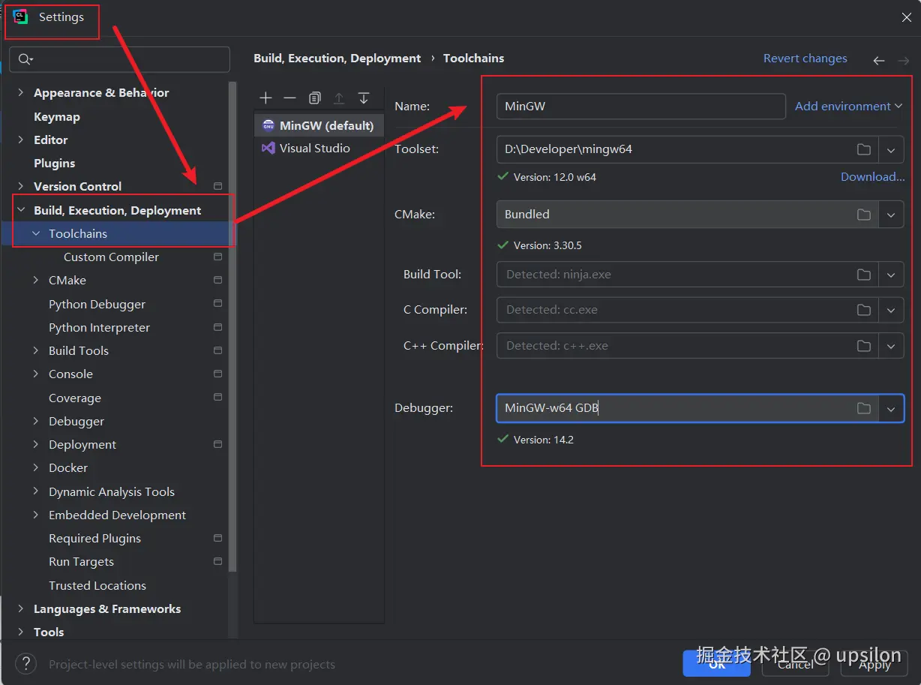
Task: Expand the Editor section
Action: click(x=21, y=140)
